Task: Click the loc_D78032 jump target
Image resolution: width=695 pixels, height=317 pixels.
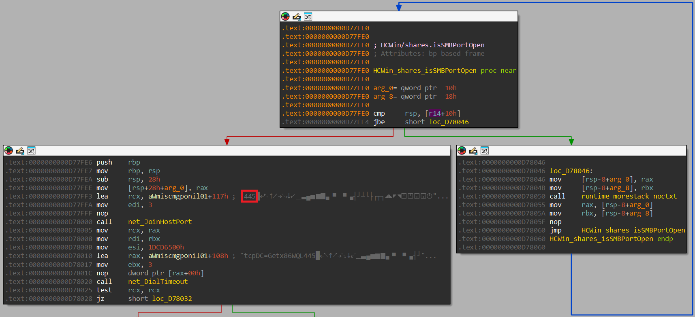Action: [x=172, y=298]
